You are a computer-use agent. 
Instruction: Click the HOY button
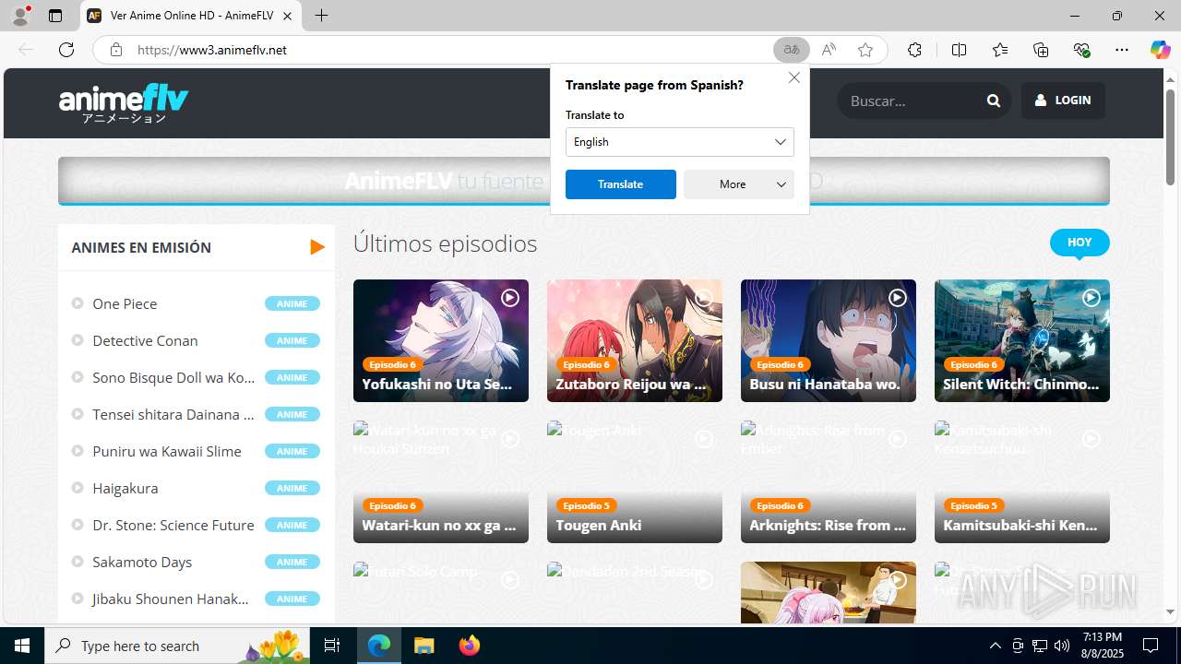[x=1080, y=243]
